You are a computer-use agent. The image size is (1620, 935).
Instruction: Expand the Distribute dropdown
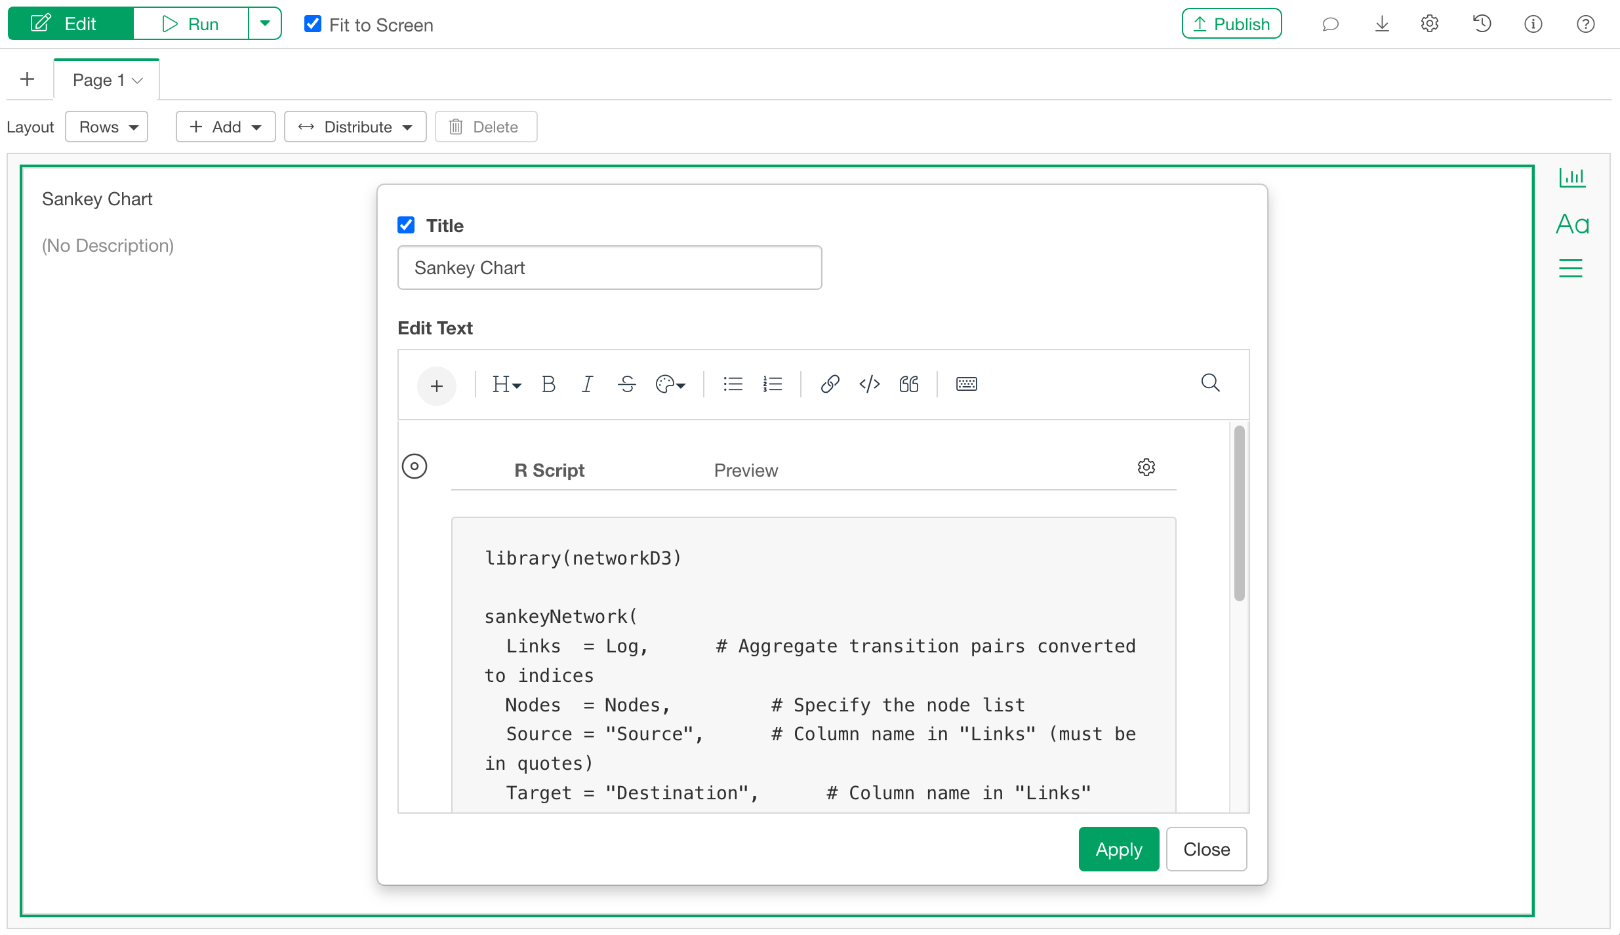(355, 127)
